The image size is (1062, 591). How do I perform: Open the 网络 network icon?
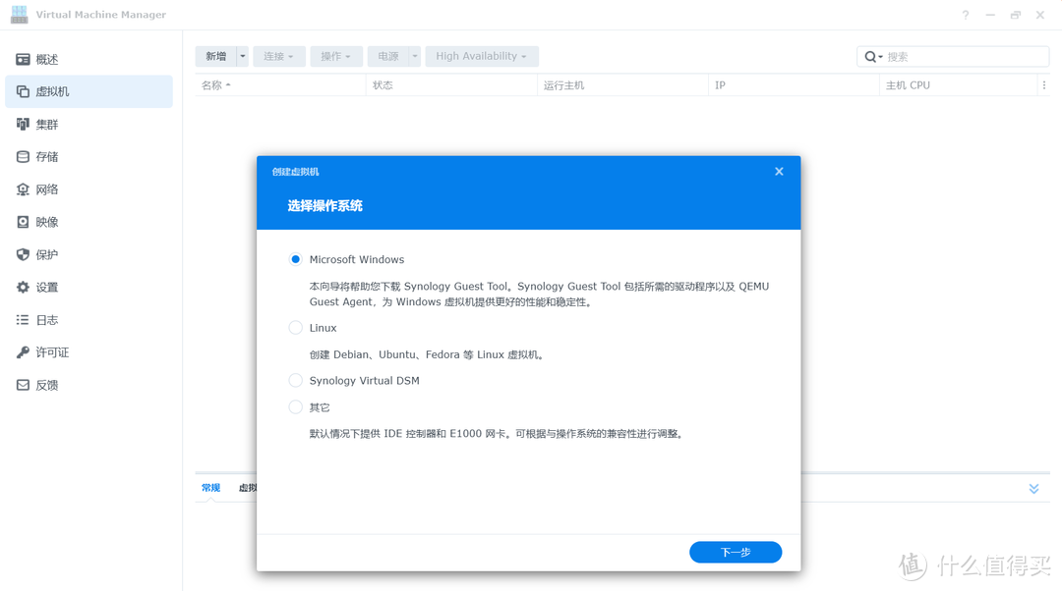coord(23,189)
